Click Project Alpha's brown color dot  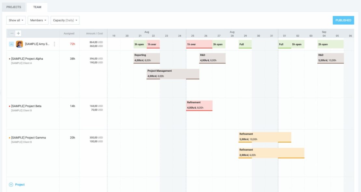coord(9,59)
